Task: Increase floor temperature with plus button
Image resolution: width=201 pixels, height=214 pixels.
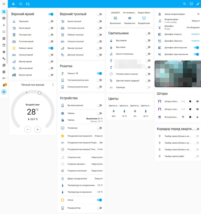Action: point(37,130)
